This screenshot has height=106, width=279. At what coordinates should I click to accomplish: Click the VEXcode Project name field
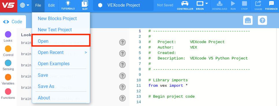[123, 5]
